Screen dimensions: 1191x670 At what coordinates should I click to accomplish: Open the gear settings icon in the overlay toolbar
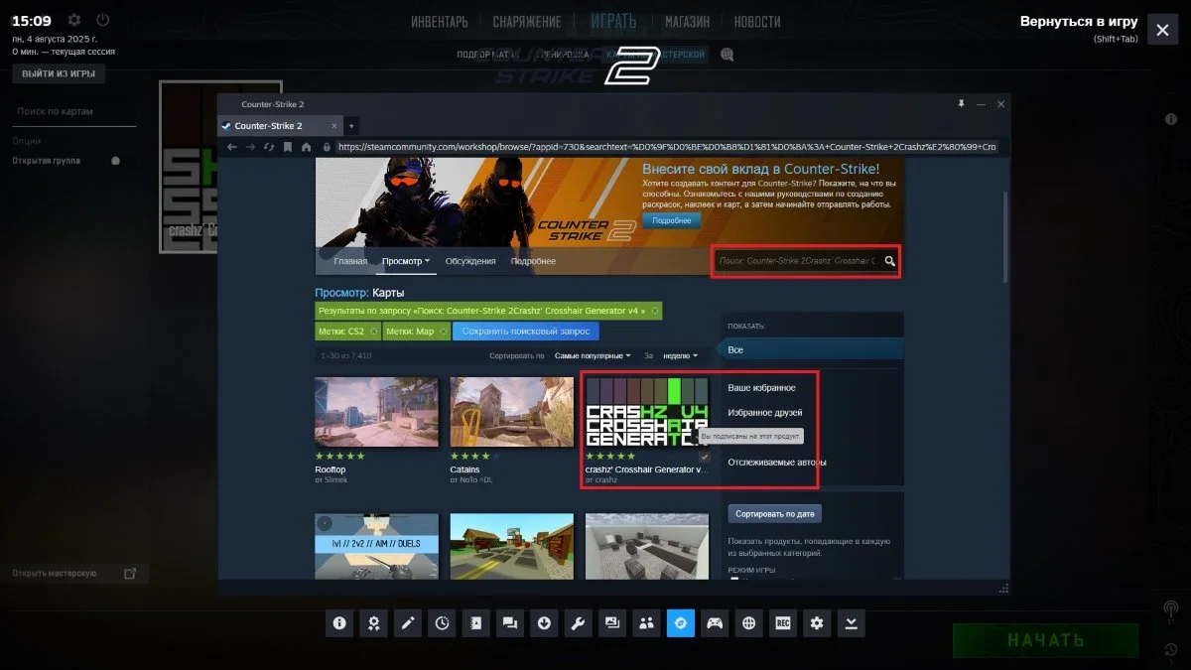pyautogui.click(x=817, y=622)
